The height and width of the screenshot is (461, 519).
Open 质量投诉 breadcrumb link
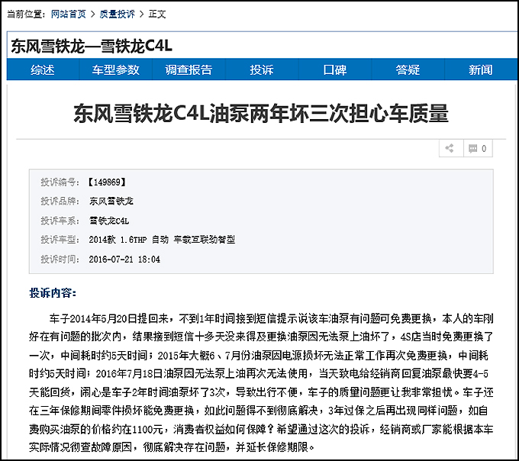[x=118, y=15]
